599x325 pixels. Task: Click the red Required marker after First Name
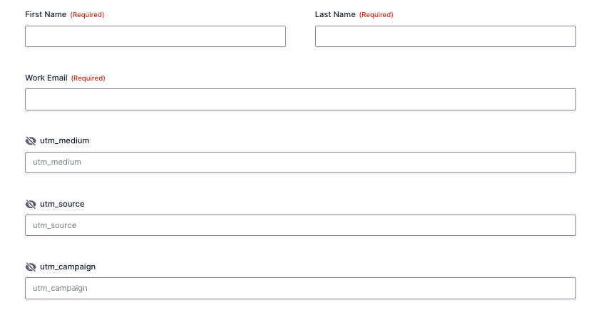click(87, 15)
